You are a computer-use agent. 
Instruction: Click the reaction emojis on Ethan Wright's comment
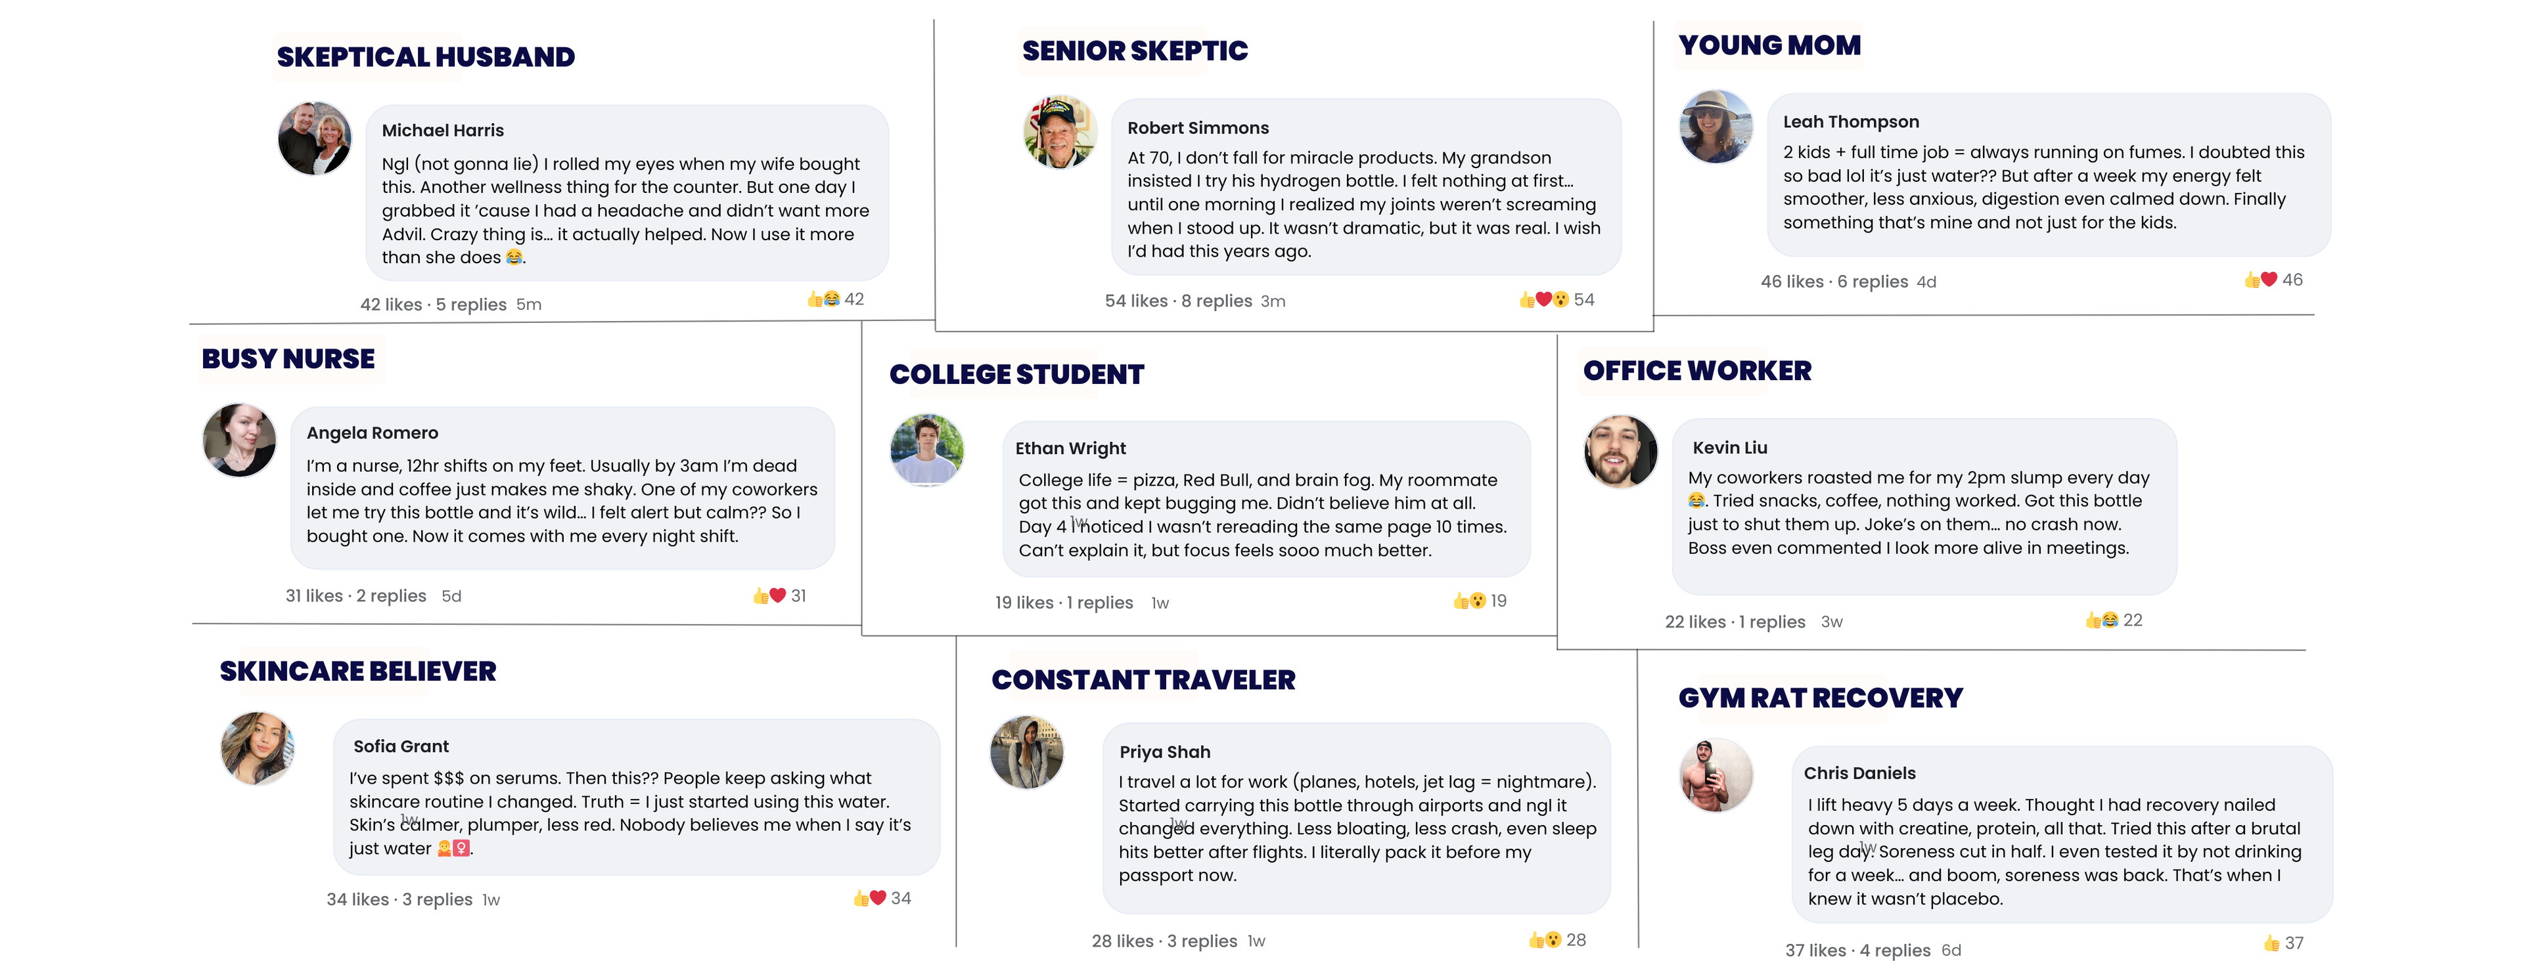tap(1469, 601)
